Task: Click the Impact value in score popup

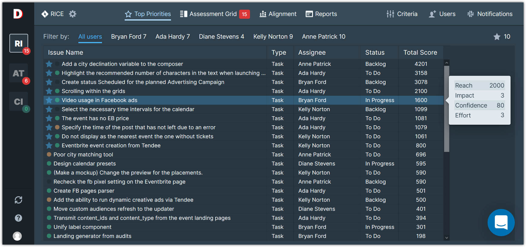Action: tap(502, 95)
